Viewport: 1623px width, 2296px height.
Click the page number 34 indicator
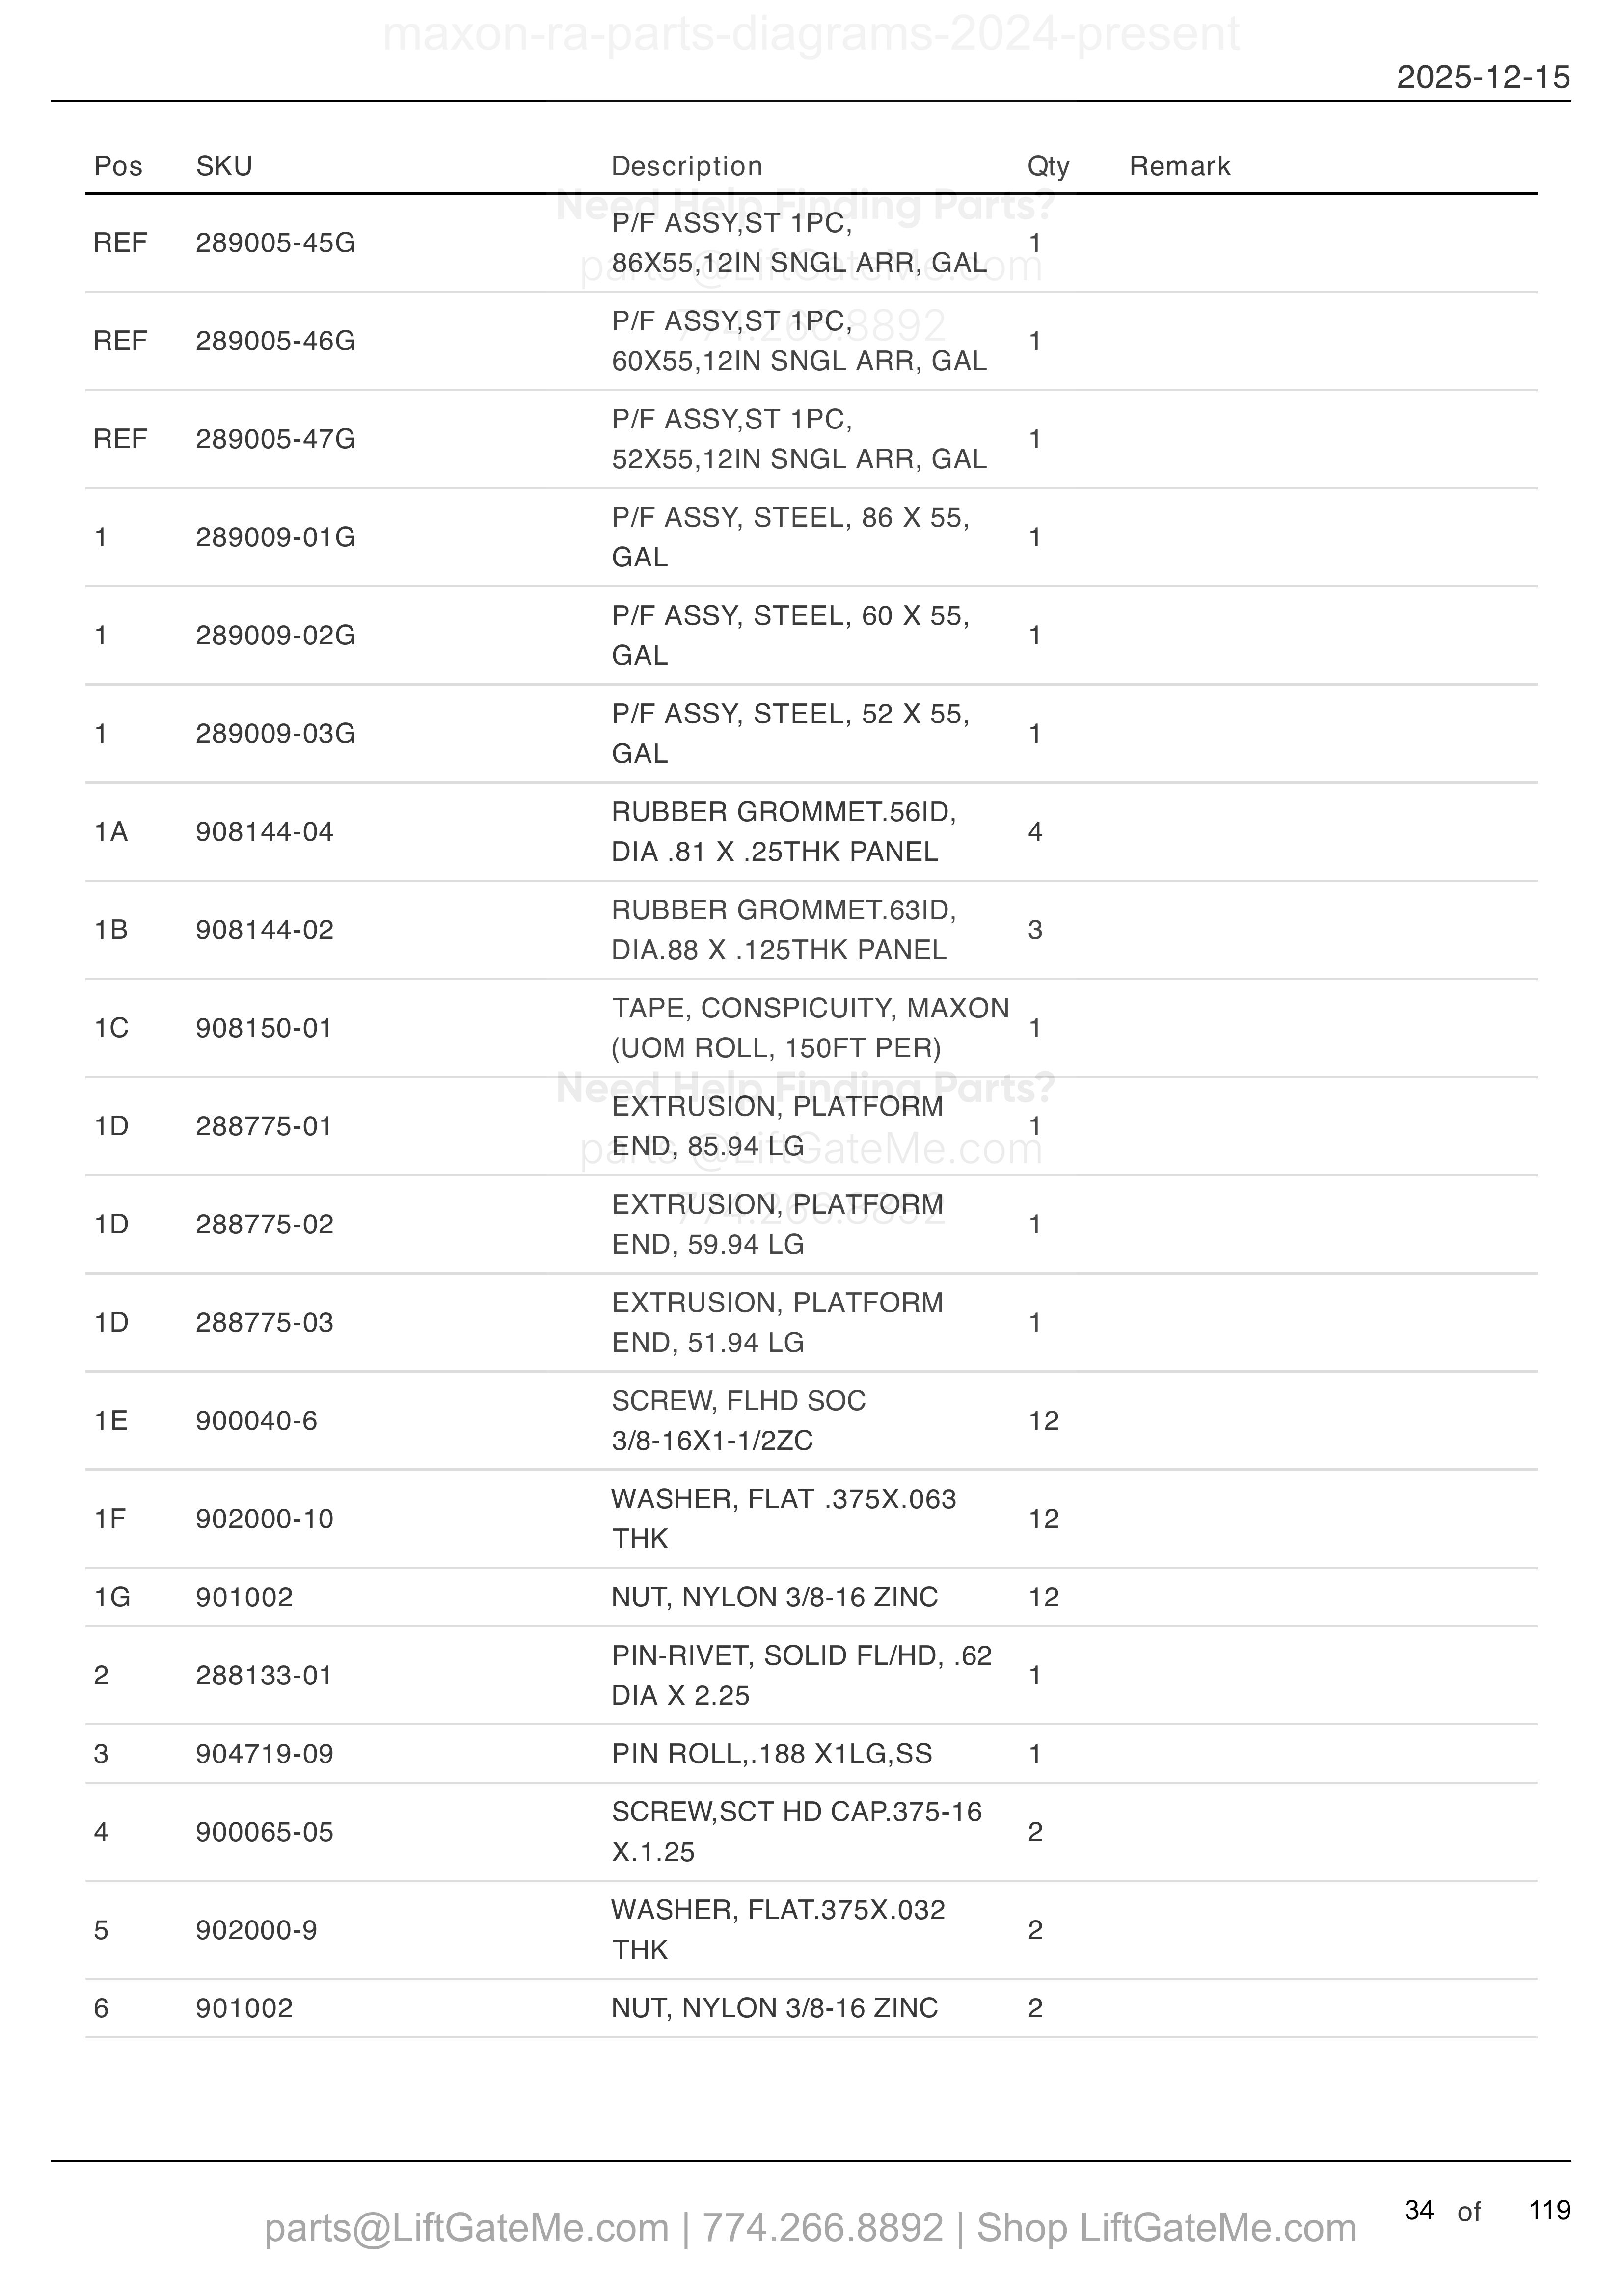coord(1419,2210)
